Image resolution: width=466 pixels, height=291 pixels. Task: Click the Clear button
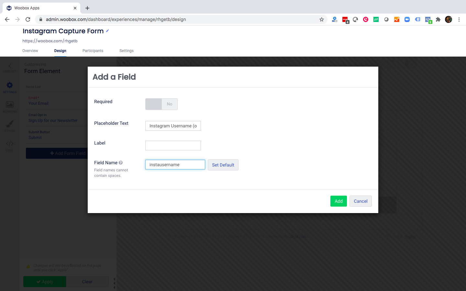tap(87, 282)
